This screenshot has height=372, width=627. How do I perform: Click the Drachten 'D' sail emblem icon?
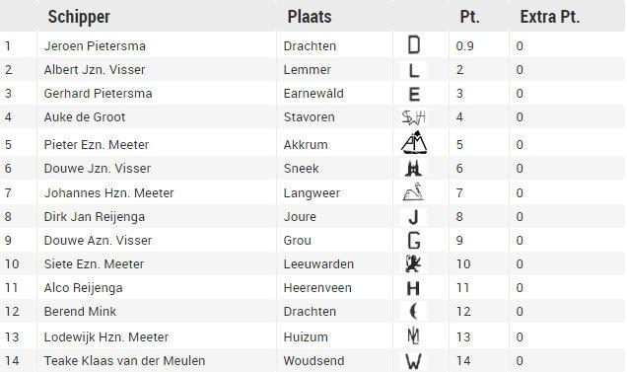(x=413, y=44)
